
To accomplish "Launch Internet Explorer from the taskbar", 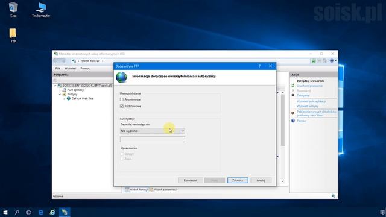I will pos(52,212).
